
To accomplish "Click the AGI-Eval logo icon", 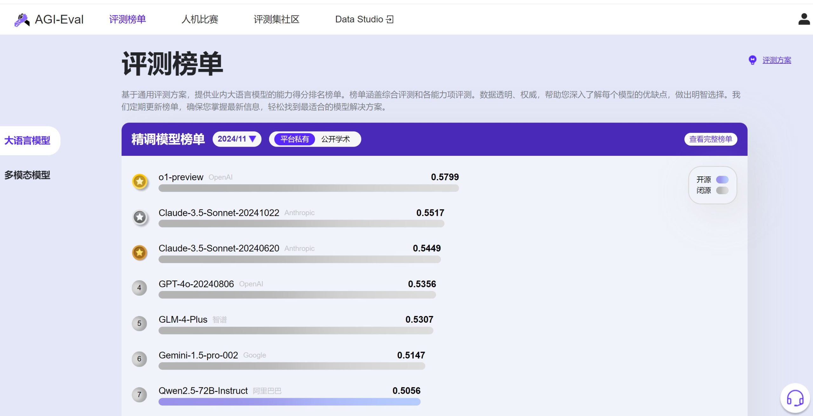I will click(22, 20).
